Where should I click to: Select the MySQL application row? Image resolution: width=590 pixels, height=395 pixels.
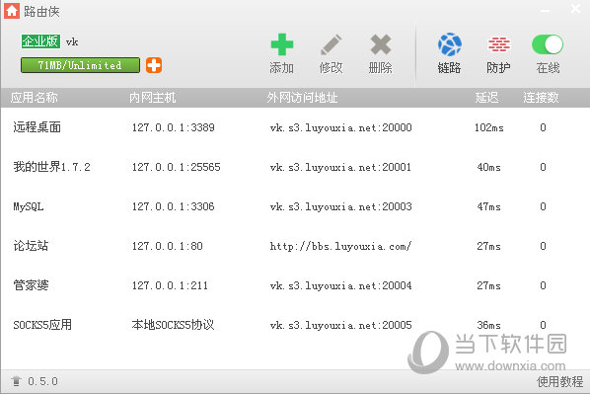(295, 206)
